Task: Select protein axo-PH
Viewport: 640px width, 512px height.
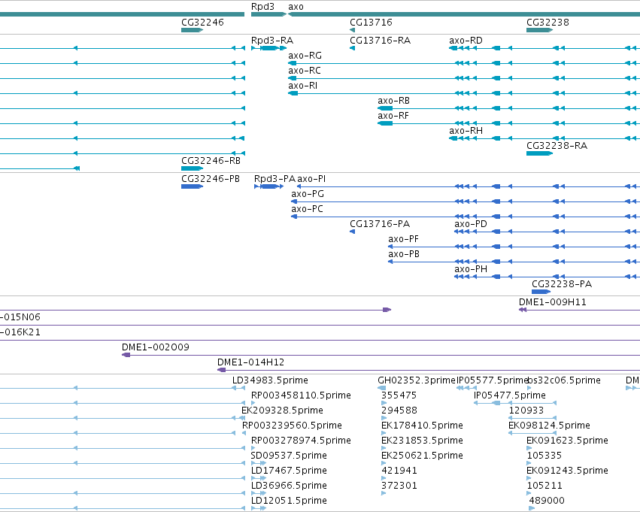Action: coord(471,269)
